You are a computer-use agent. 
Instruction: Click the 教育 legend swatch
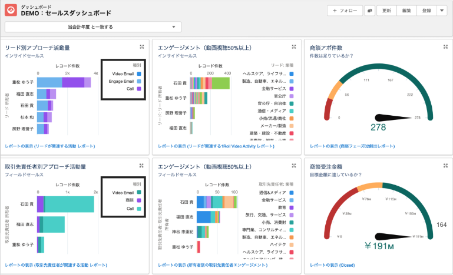pos(292,207)
